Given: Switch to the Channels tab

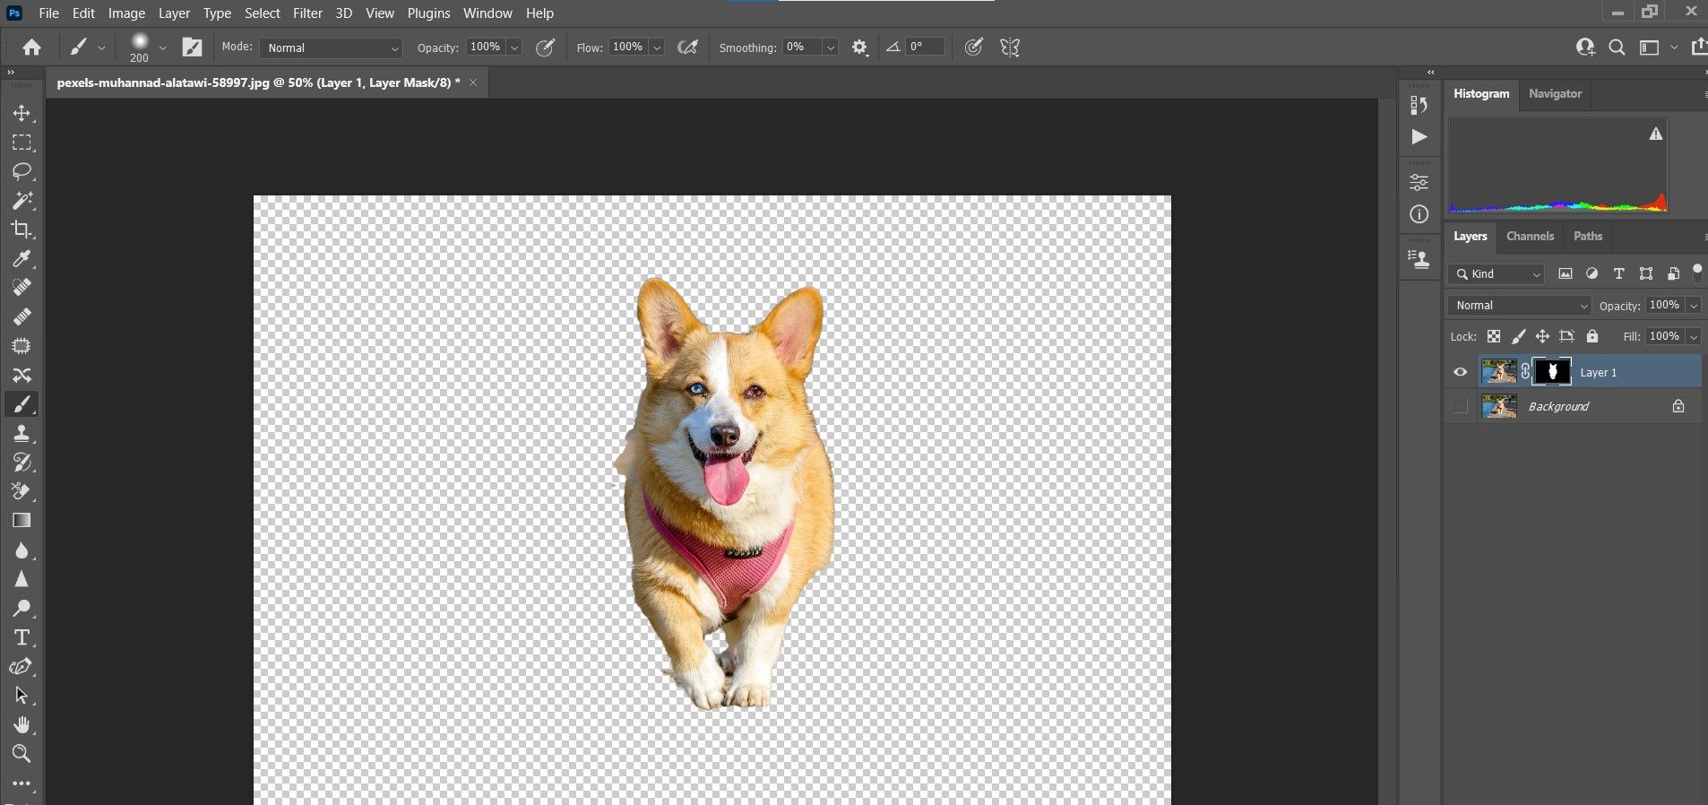Looking at the screenshot, I should click(x=1530, y=237).
